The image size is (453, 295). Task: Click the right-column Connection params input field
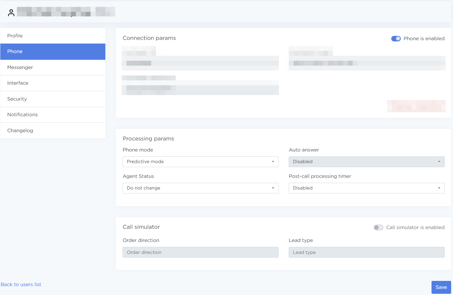tap(367, 63)
